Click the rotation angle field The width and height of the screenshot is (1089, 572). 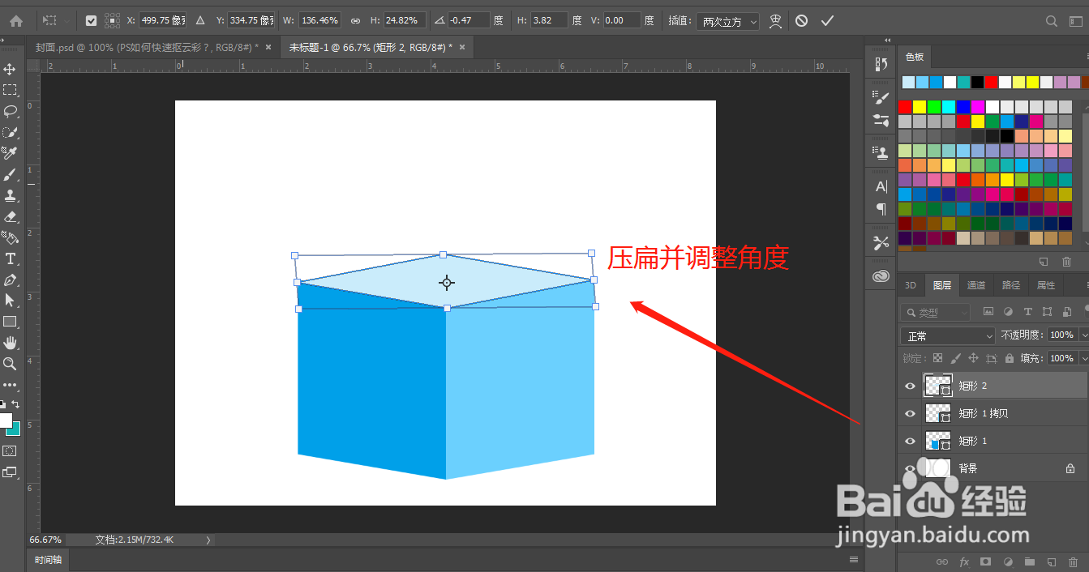469,21
